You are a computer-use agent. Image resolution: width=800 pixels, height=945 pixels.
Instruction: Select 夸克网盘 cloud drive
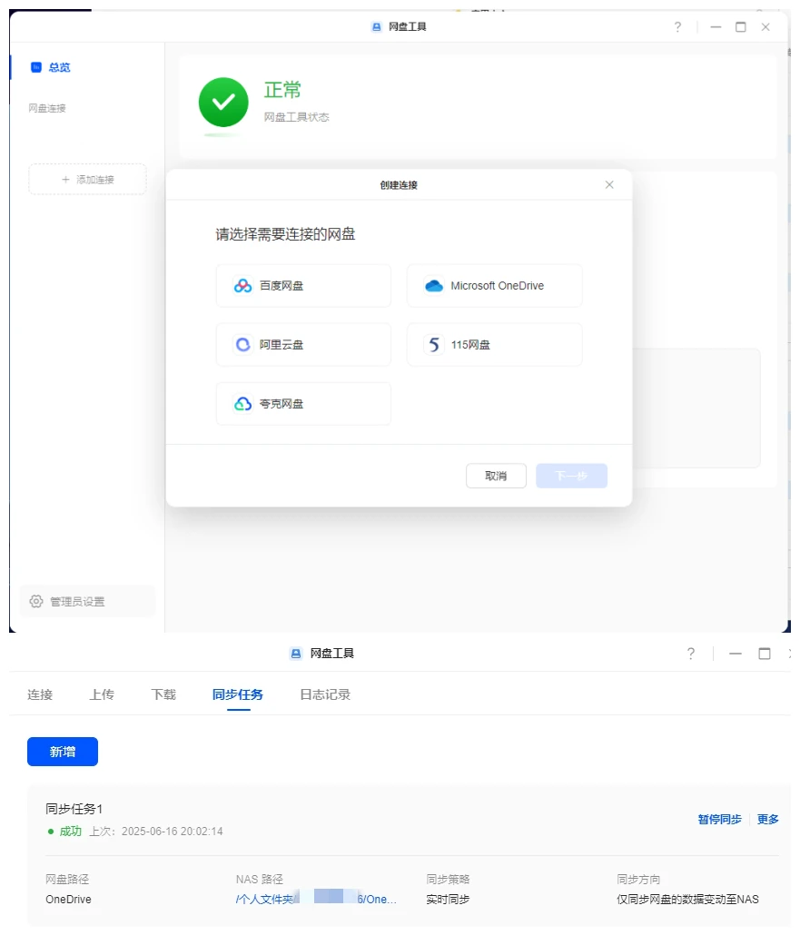click(x=303, y=404)
